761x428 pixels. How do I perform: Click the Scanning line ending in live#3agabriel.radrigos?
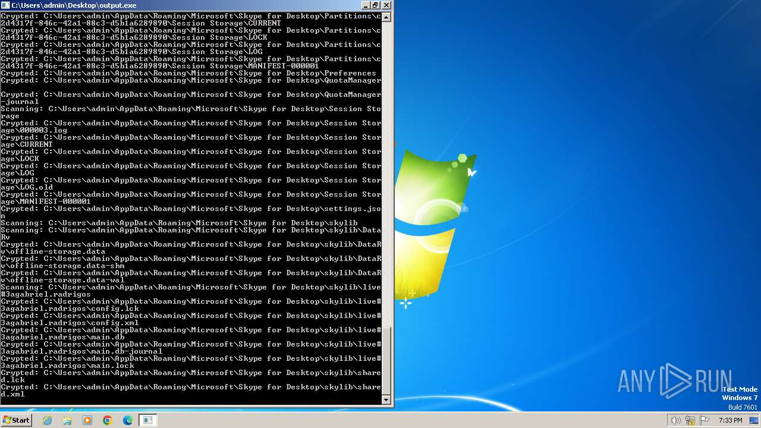[x=191, y=291]
